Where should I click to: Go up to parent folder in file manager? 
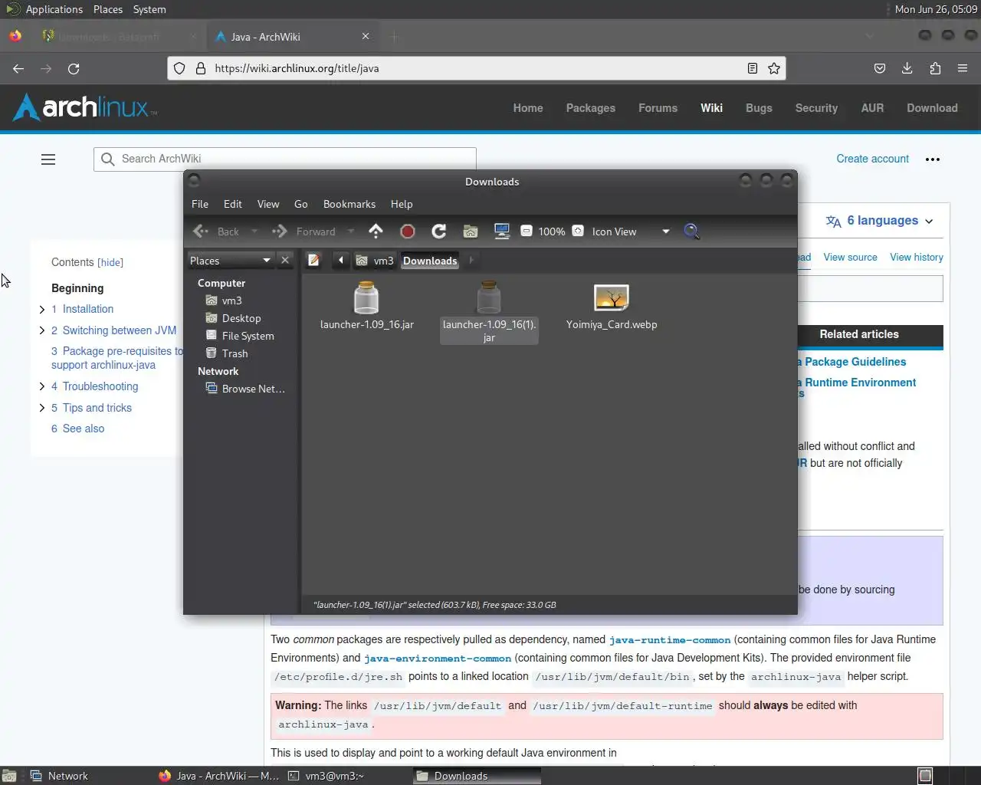[x=376, y=231]
